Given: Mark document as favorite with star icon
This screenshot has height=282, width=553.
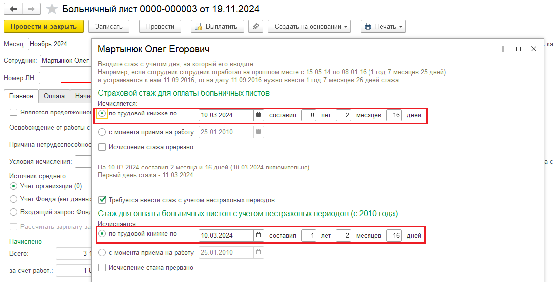Looking at the screenshot, I should [x=52, y=9].
